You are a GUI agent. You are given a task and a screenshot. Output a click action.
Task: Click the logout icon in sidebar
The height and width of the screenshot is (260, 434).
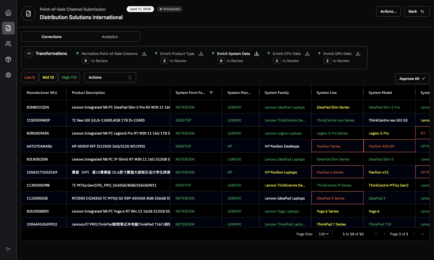click(8, 249)
